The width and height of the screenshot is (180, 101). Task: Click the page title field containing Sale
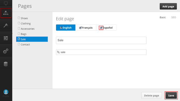(x=101, y=40)
